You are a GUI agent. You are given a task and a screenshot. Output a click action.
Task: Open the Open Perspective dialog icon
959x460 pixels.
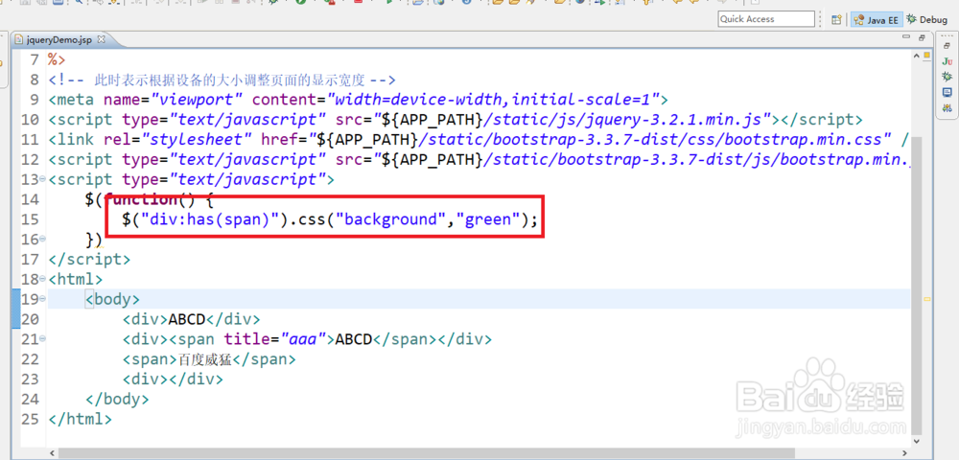tap(836, 19)
